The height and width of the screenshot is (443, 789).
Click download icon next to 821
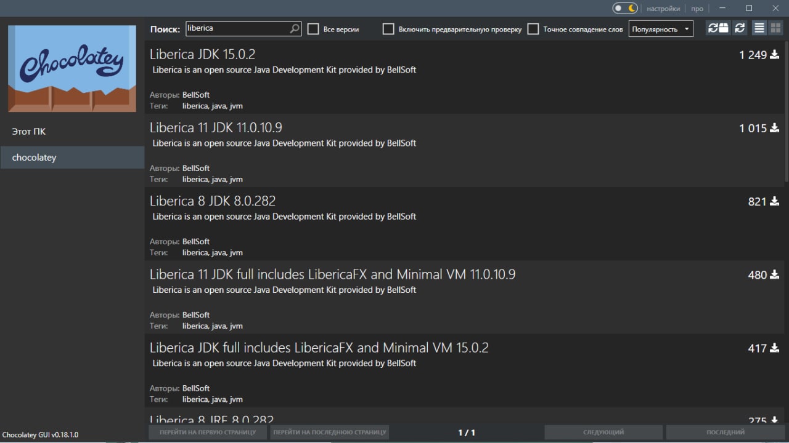point(775,201)
